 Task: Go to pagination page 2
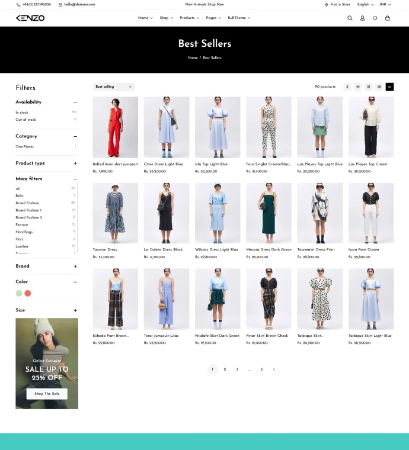tap(225, 369)
